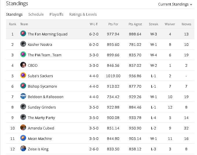Click the W-L-T column header
This screenshot has height=155, width=197.
(x=94, y=24)
